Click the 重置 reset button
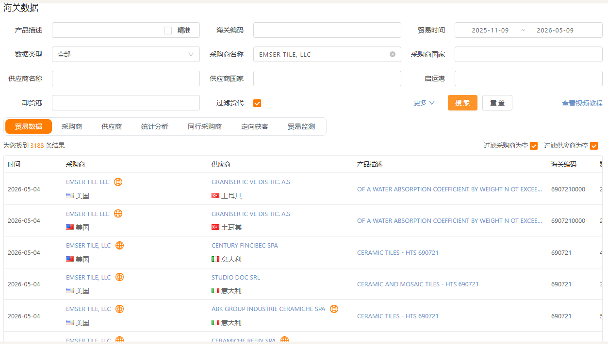The image size is (608, 344). (497, 103)
